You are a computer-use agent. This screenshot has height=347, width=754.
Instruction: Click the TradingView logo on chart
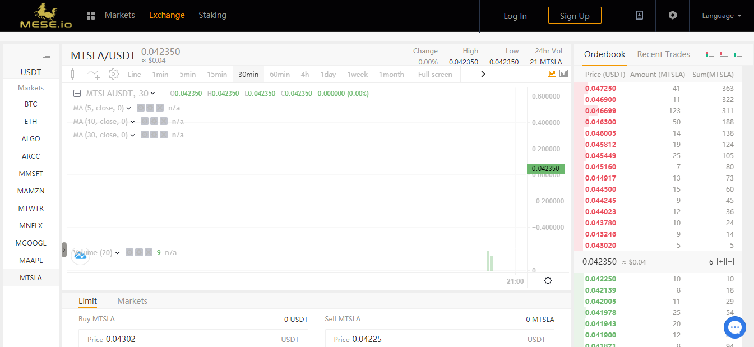80,256
